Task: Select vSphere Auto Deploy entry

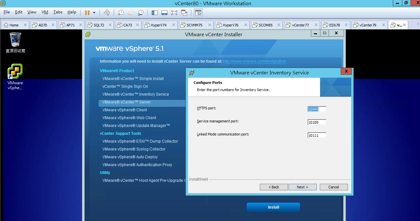Action: pos(130,157)
